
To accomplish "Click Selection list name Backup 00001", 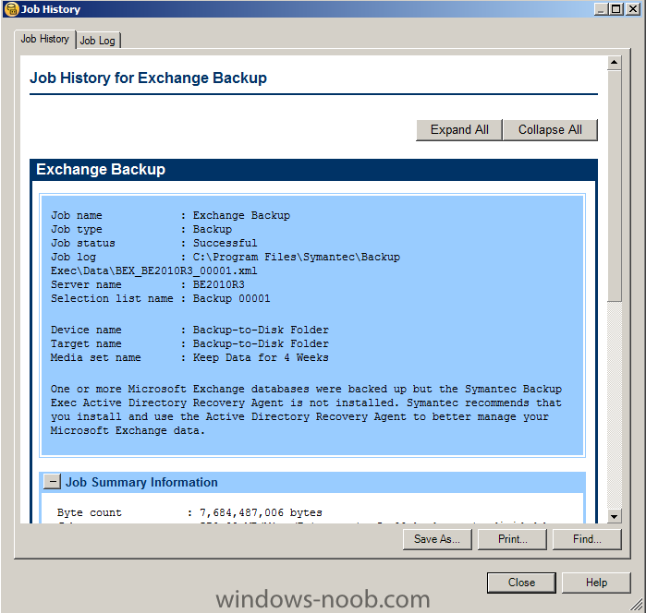I will click(x=232, y=298).
